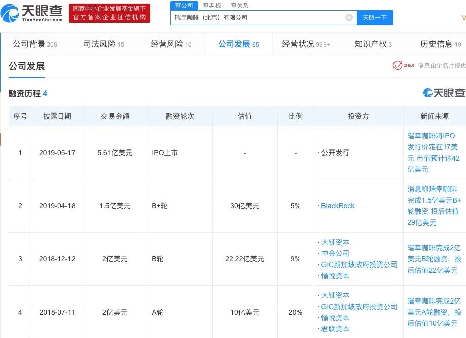This screenshot has width=466, height=338.
Task: Click the 22.22亿美元 valuation cell
Action: click(x=244, y=259)
